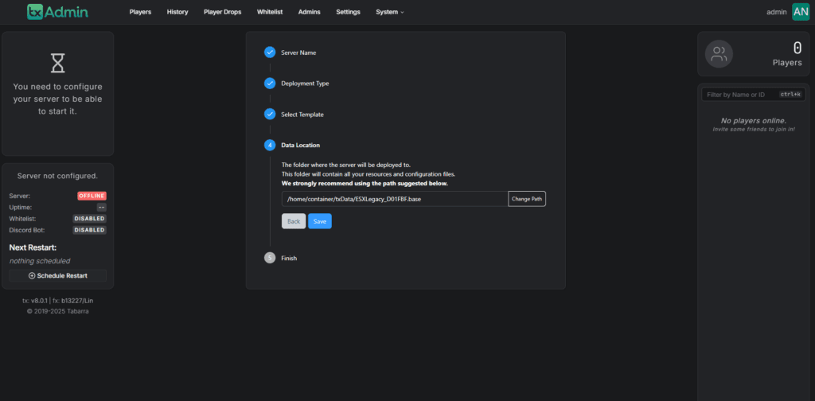The height and width of the screenshot is (401, 815).
Task: Open the AN admin avatar
Action: [x=801, y=11]
